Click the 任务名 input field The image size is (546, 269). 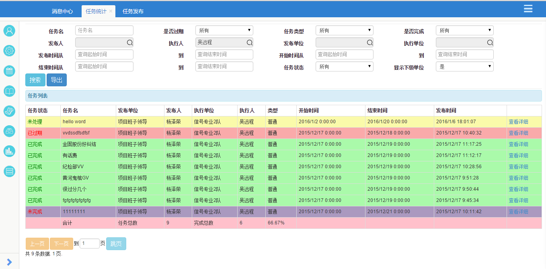[x=104, y=31]
